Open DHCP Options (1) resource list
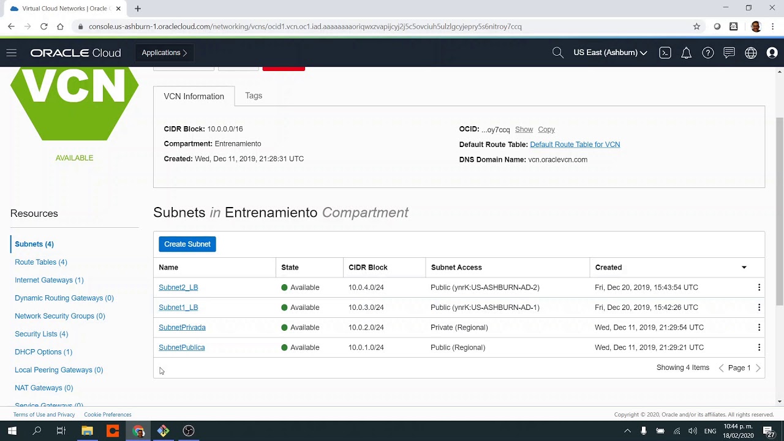 click(x=43, y=352)
